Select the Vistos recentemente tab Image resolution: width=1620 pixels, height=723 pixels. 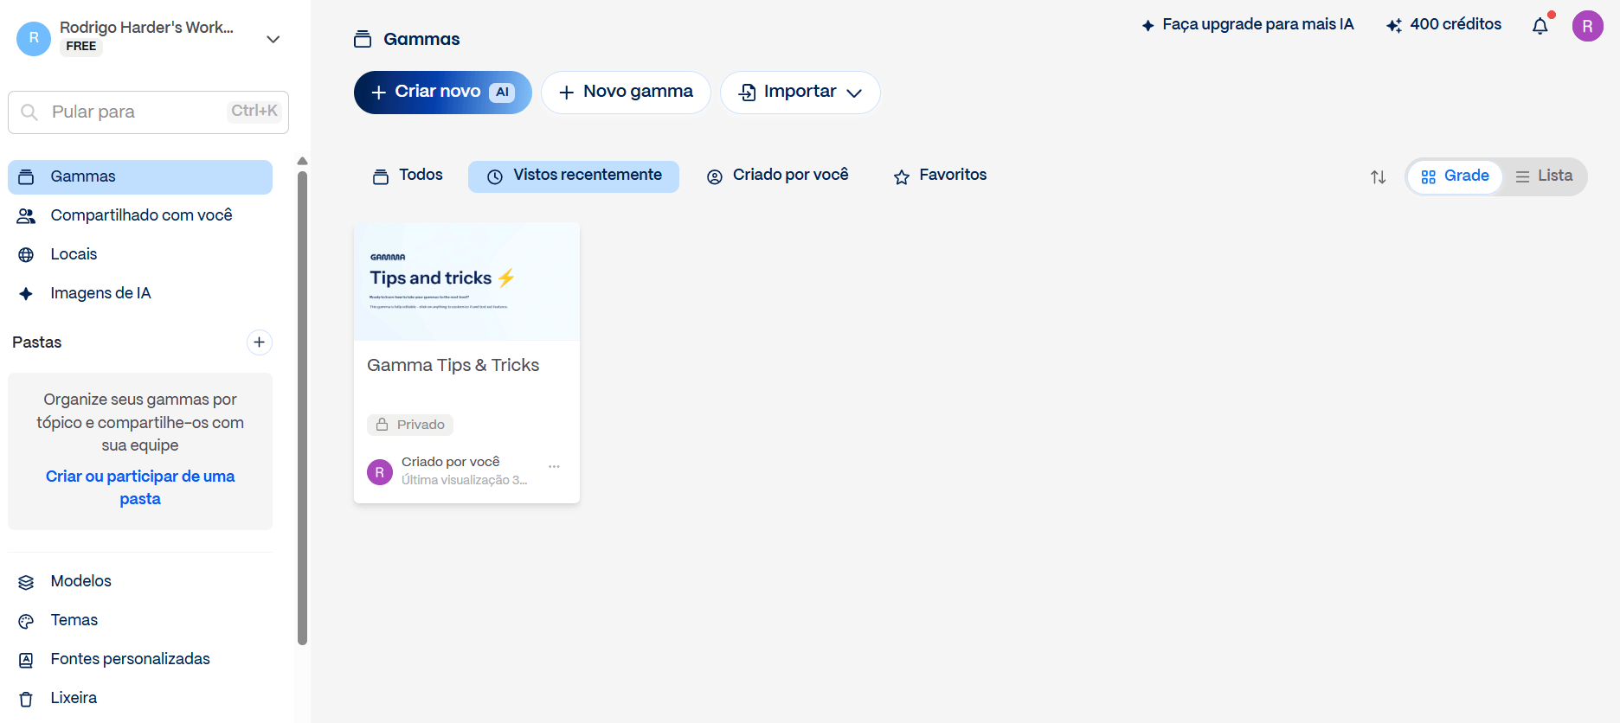click(x=574, y=176)
